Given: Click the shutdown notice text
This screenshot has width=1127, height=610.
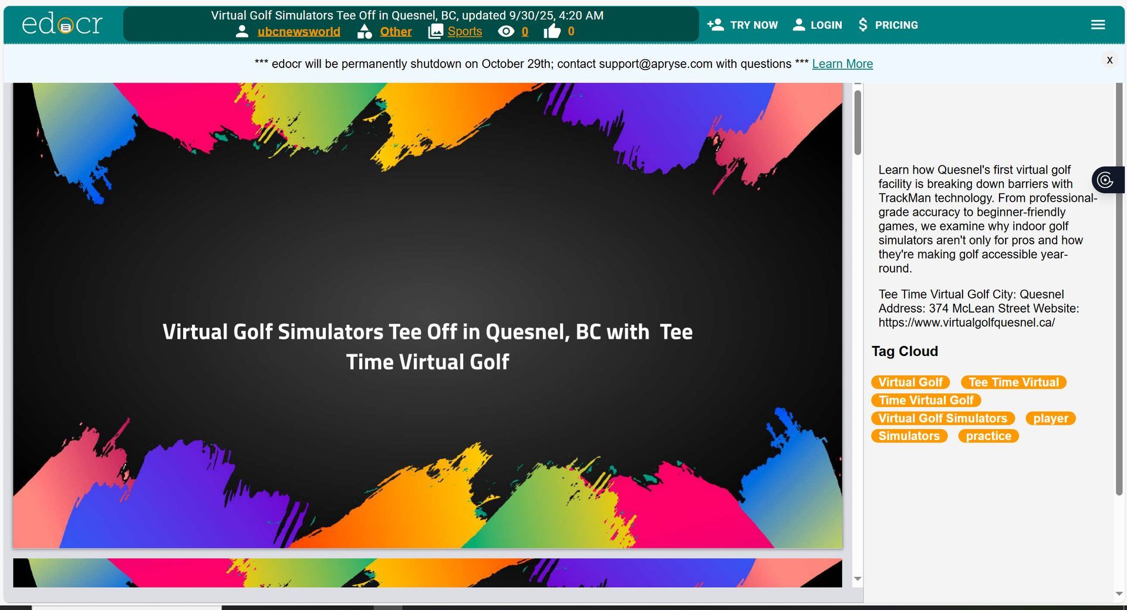Looking at the screenshot, I should click(532, 64).
